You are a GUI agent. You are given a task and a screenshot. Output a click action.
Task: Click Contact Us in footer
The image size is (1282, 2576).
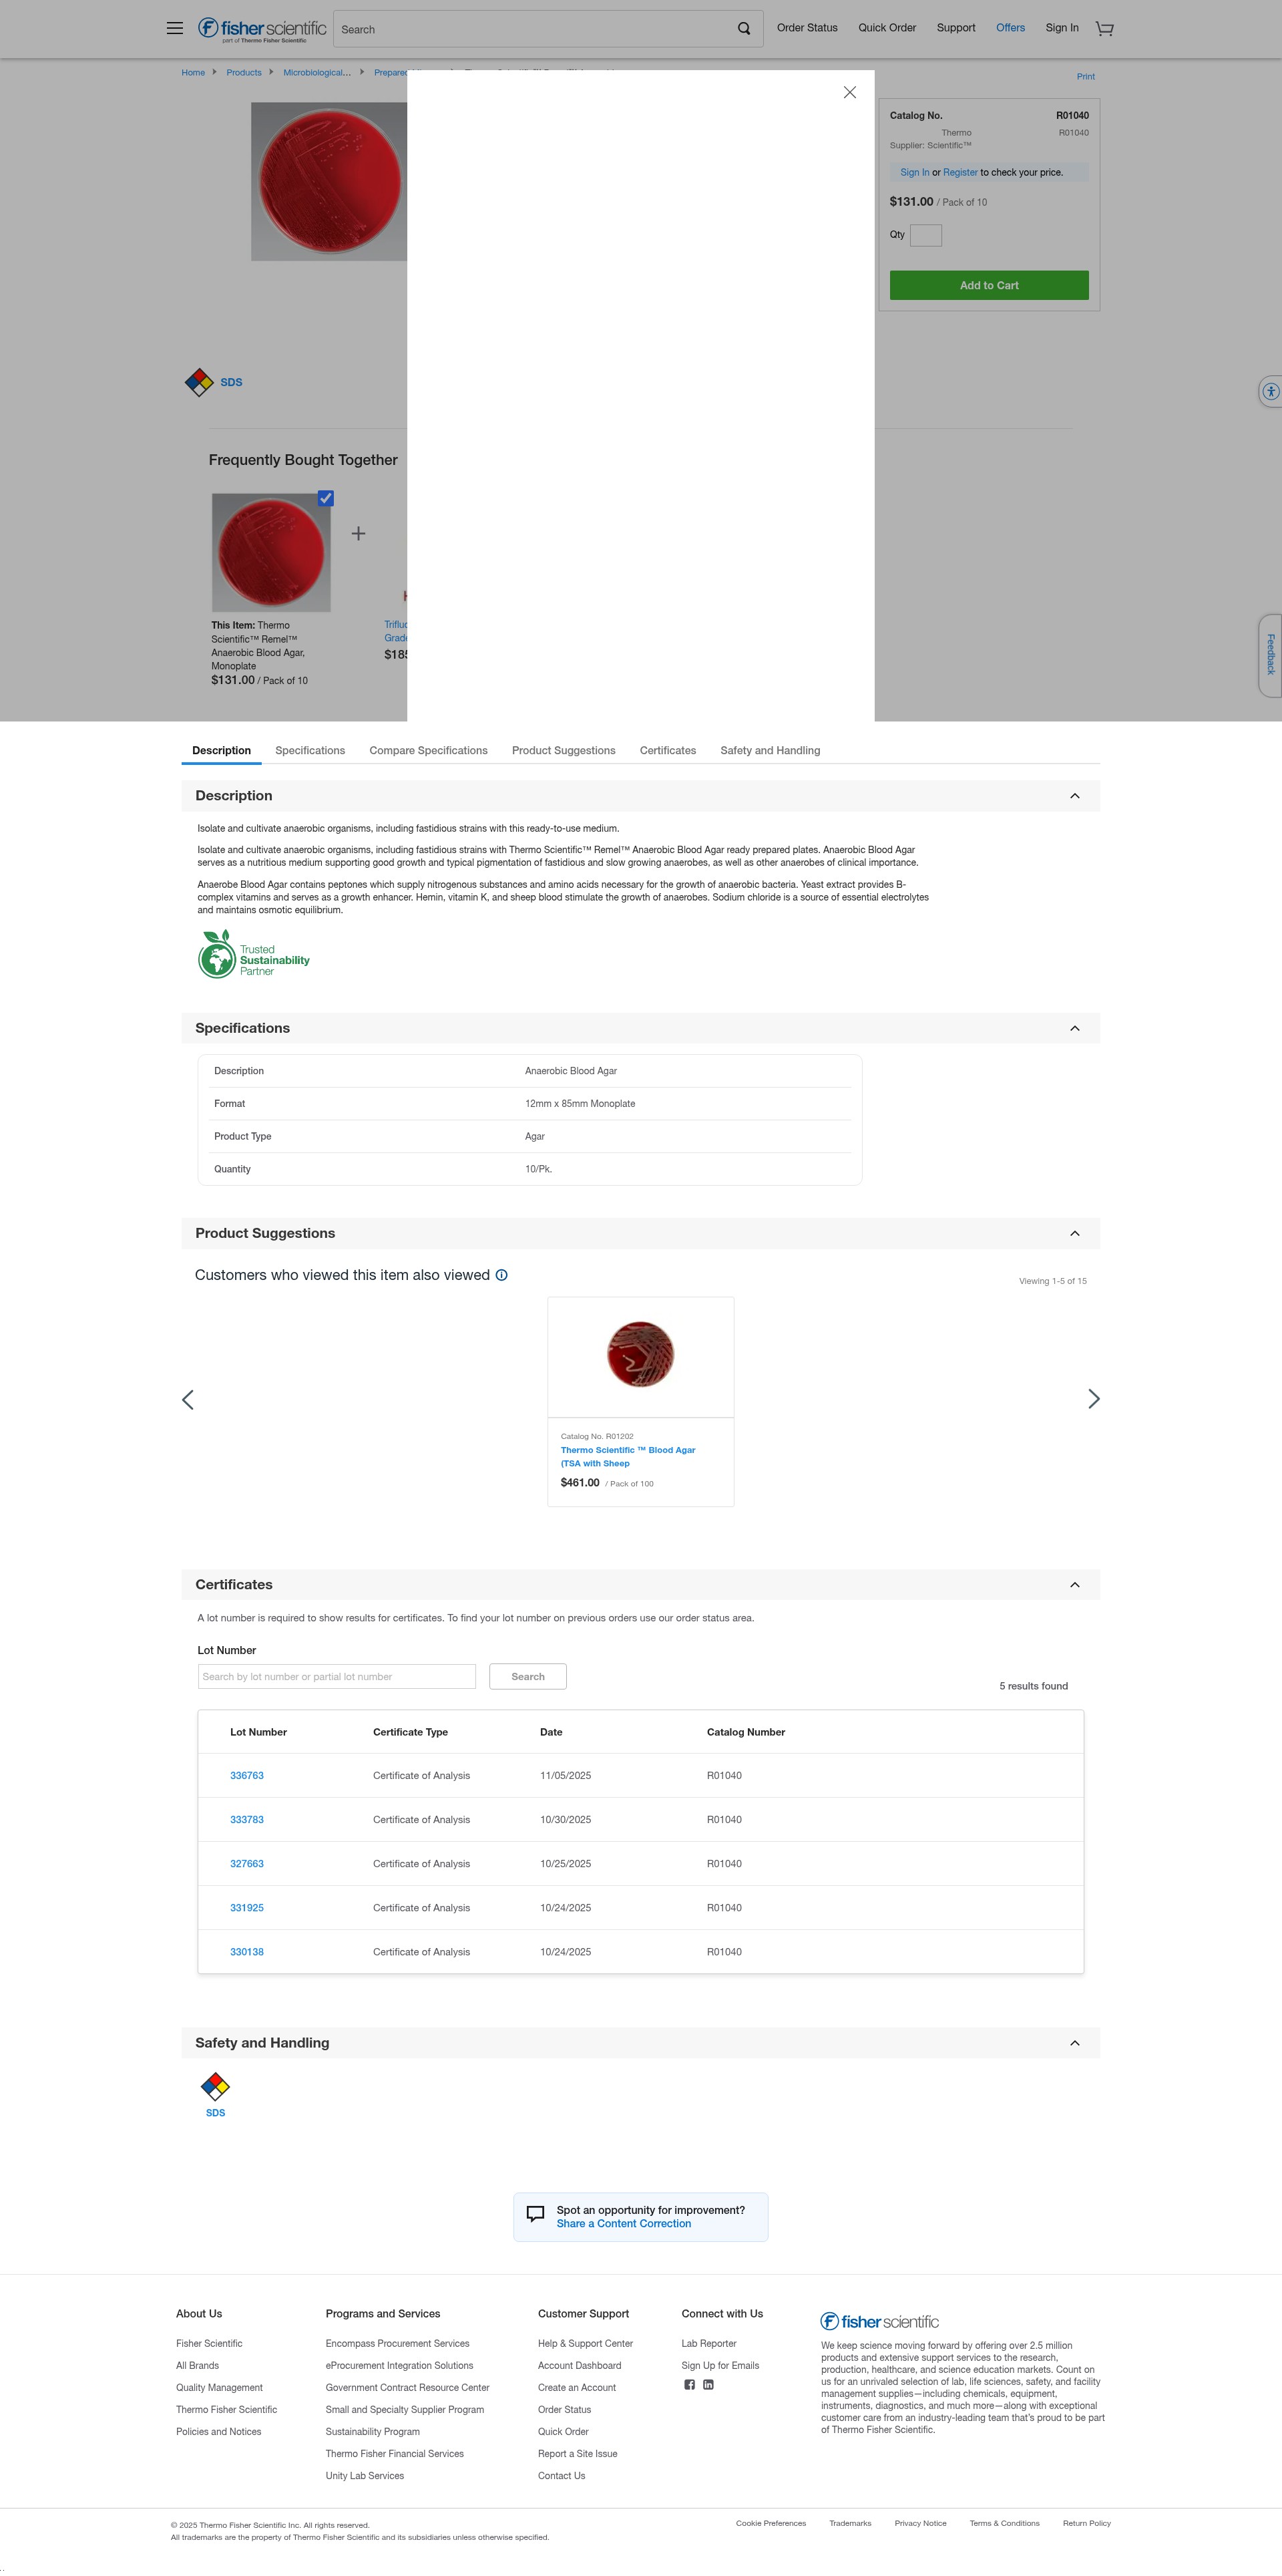[x=562, y=2476]
